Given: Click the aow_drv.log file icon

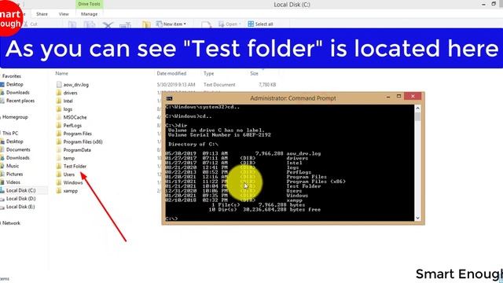Looking at the screenshot, I should click(x=59, y=85).
